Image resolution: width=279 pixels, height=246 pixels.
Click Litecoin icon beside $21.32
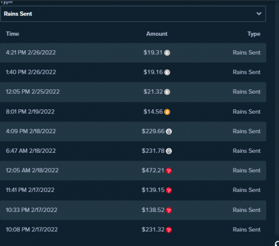(167, 92)
